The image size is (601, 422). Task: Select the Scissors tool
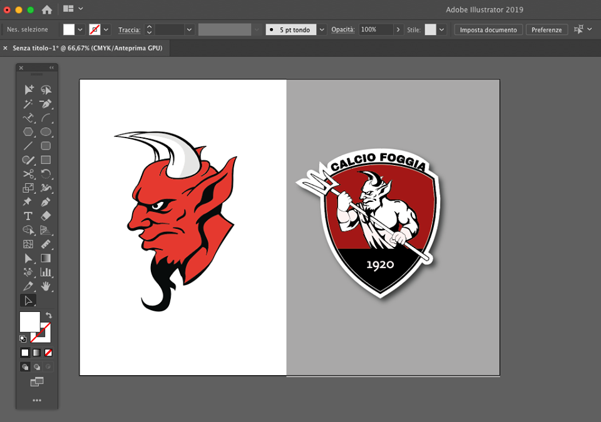point(28,174)
